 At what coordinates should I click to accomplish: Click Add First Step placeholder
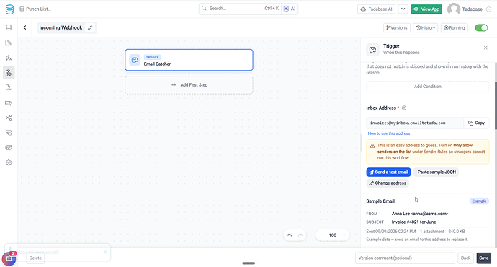[189, 85]
